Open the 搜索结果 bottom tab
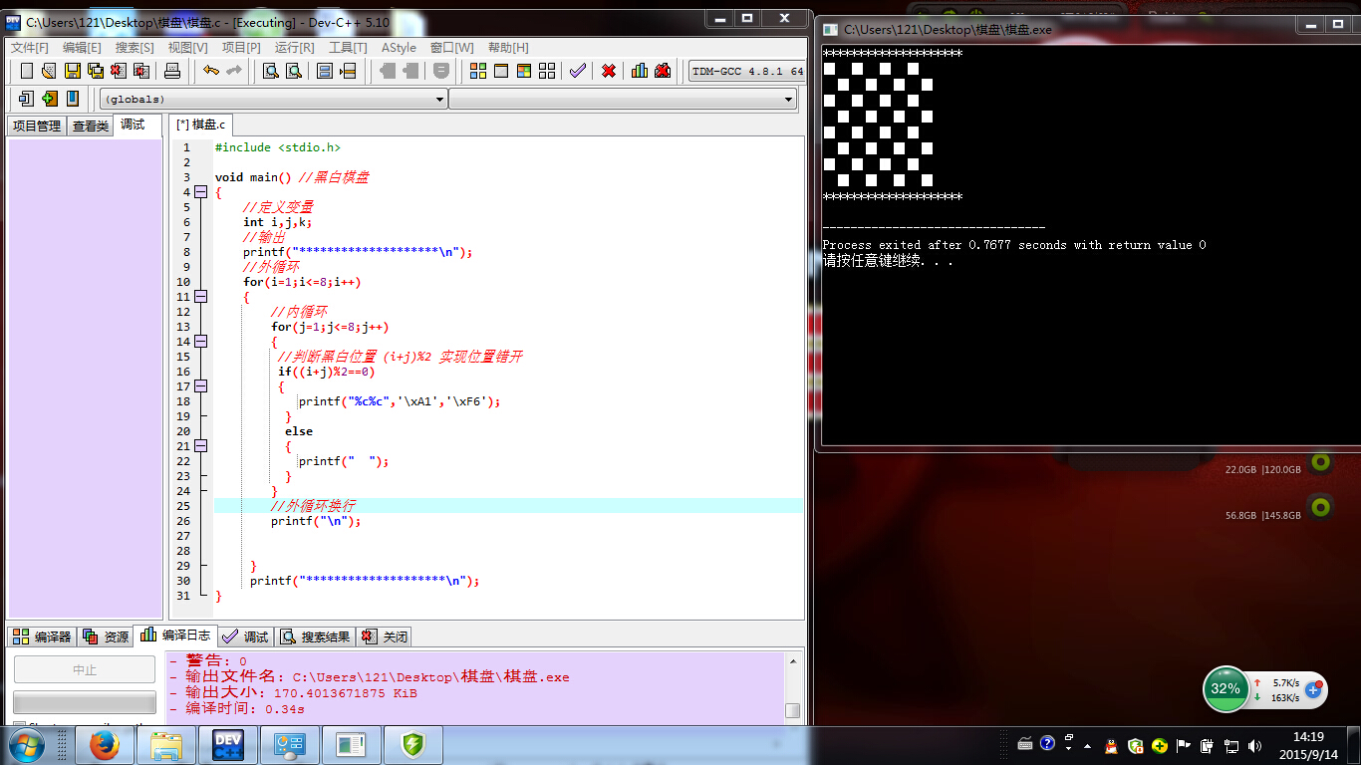Image resolution: width=1361 pixels, height=765 pixels. click(x=316, y=637)
